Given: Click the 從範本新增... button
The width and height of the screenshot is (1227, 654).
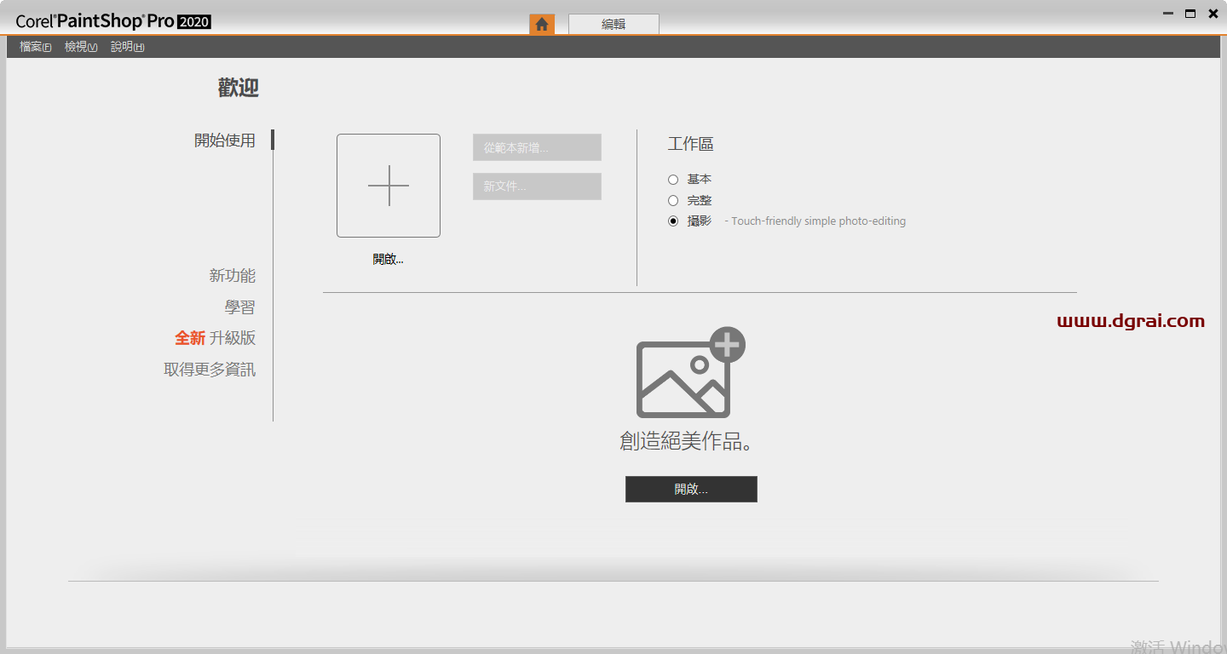Looking at the screenshot, I should click(537, 147).
